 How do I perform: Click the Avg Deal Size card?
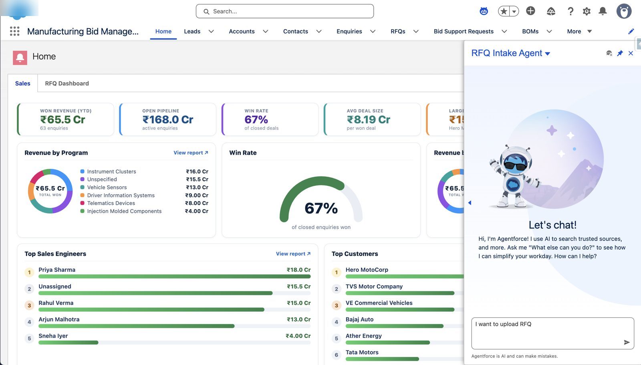tap(372, 119)
